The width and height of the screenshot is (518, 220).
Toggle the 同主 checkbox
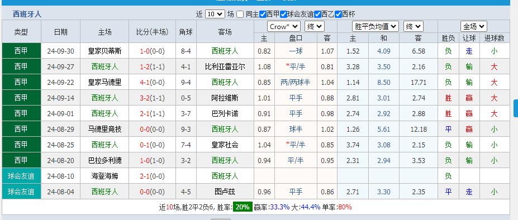click(240, 14)
